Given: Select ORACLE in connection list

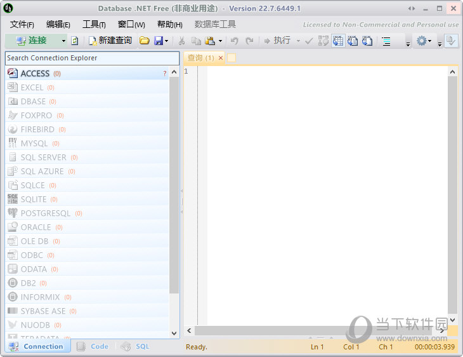Looking at the screenshot, I should point(87,227).
